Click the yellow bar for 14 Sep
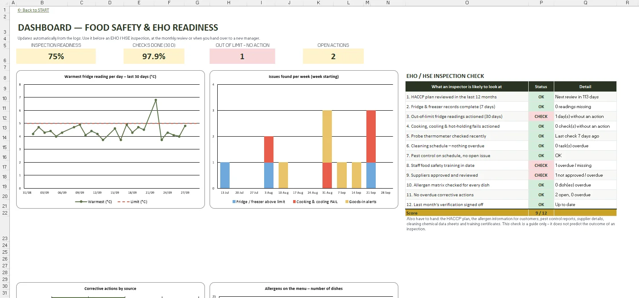Viewport: 639px width, 298px height. tap(356, 175)
